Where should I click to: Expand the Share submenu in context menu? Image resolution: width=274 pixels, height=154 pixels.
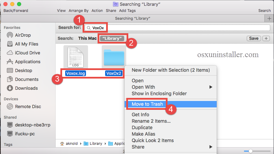(171, 147)
